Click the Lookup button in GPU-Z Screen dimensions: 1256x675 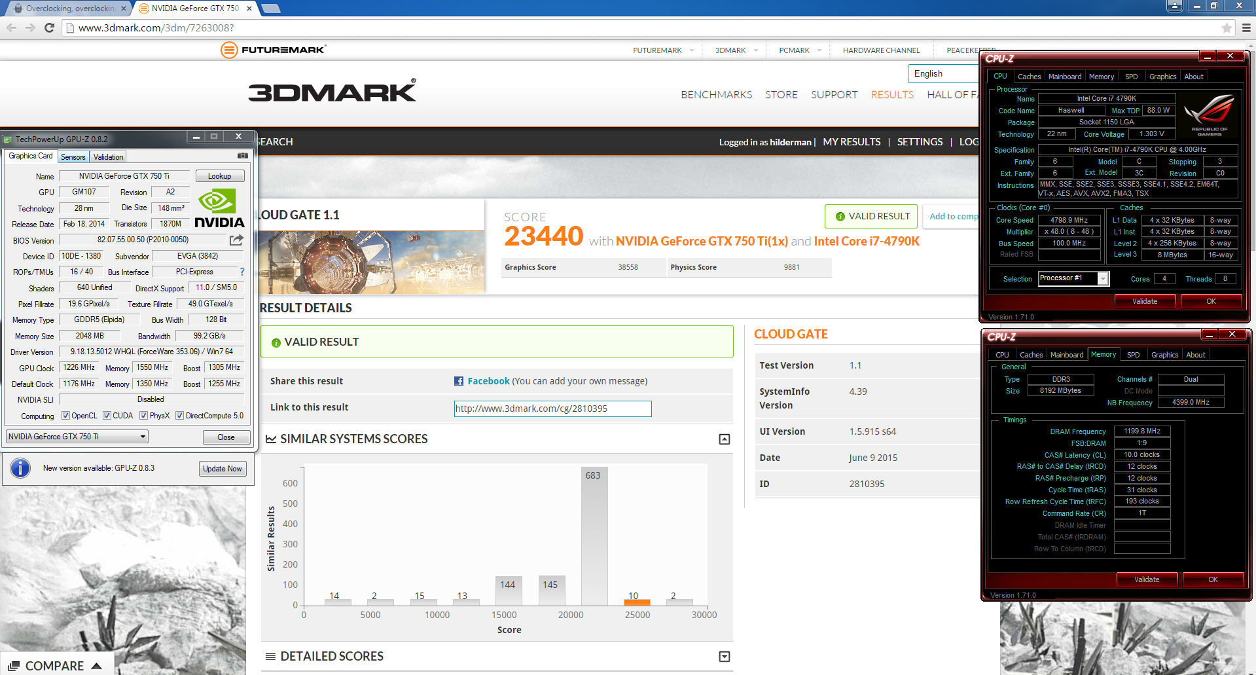(x=220, y=176)
